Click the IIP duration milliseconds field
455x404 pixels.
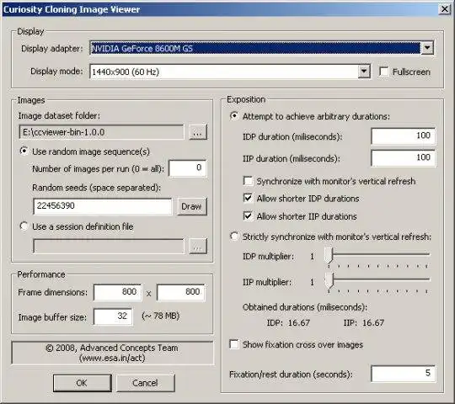click(x=403, y=158)
